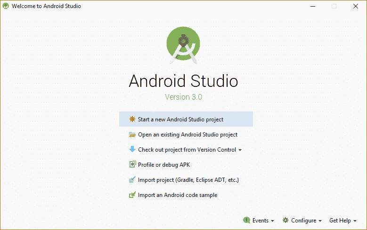Click the Welcome to Android Studio title
Screen dimensions: 367x230
point(46,6)
